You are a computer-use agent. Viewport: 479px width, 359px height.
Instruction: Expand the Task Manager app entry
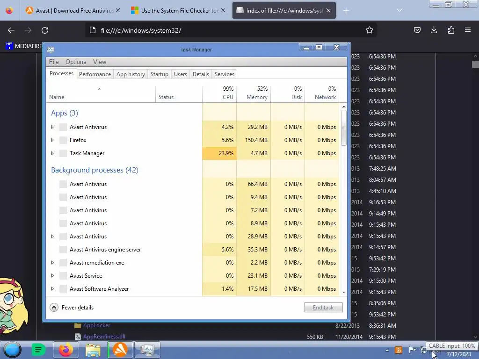[x=52, y=153]
